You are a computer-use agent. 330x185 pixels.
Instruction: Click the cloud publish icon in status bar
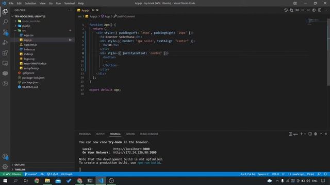[42, 174]
